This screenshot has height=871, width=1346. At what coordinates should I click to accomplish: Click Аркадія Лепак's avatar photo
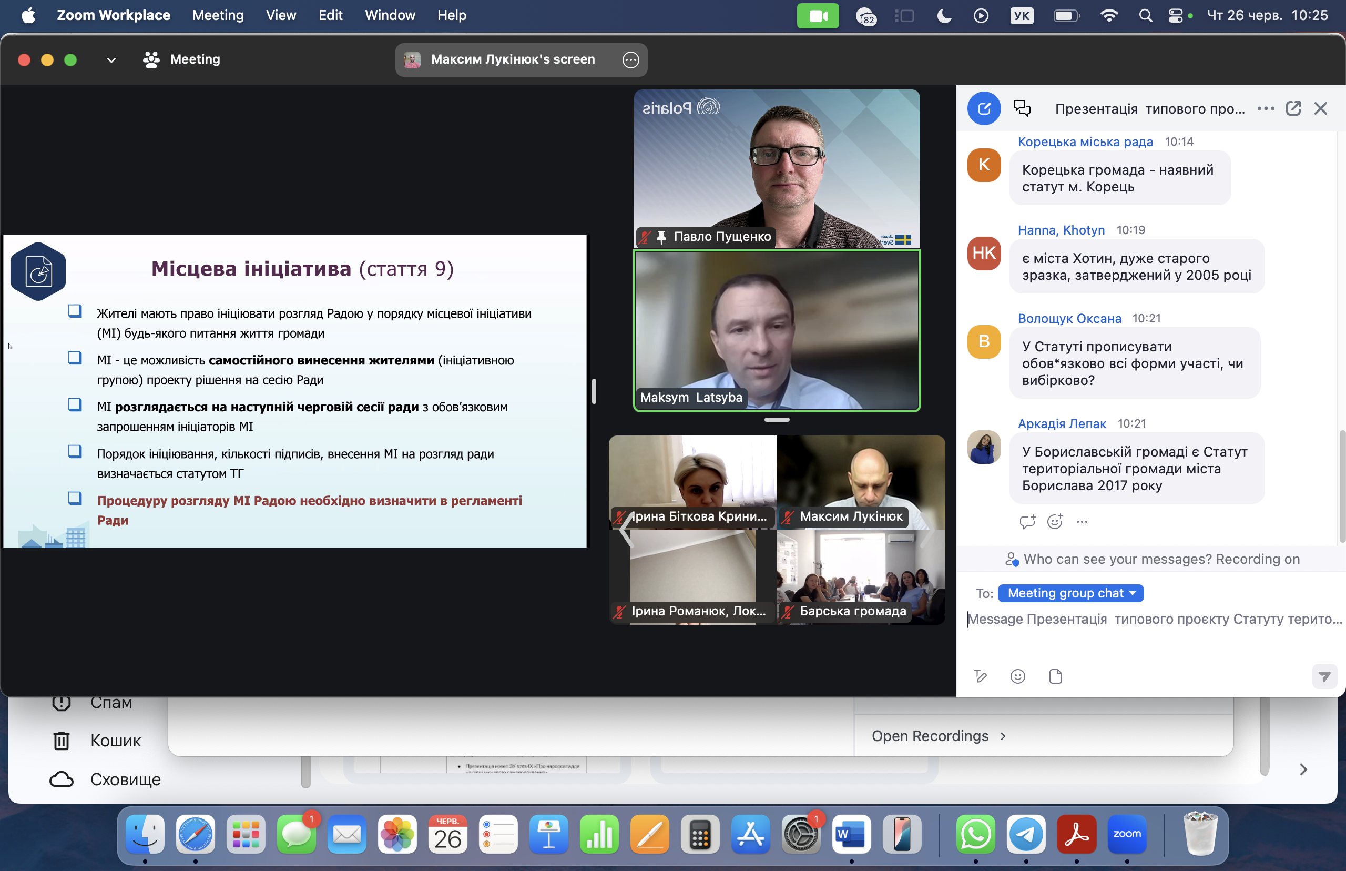coord(984,447)
